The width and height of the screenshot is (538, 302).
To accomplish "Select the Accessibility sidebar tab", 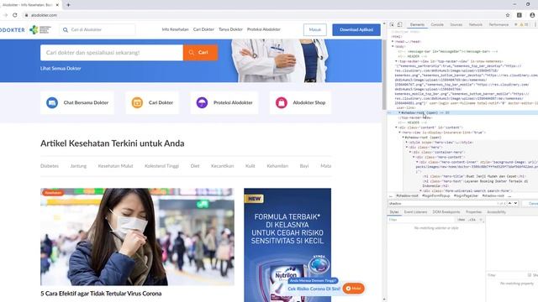I will point(496,212).
